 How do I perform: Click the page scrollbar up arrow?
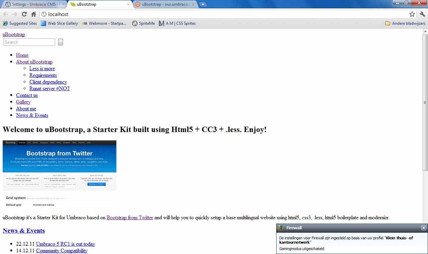[425, 31]
